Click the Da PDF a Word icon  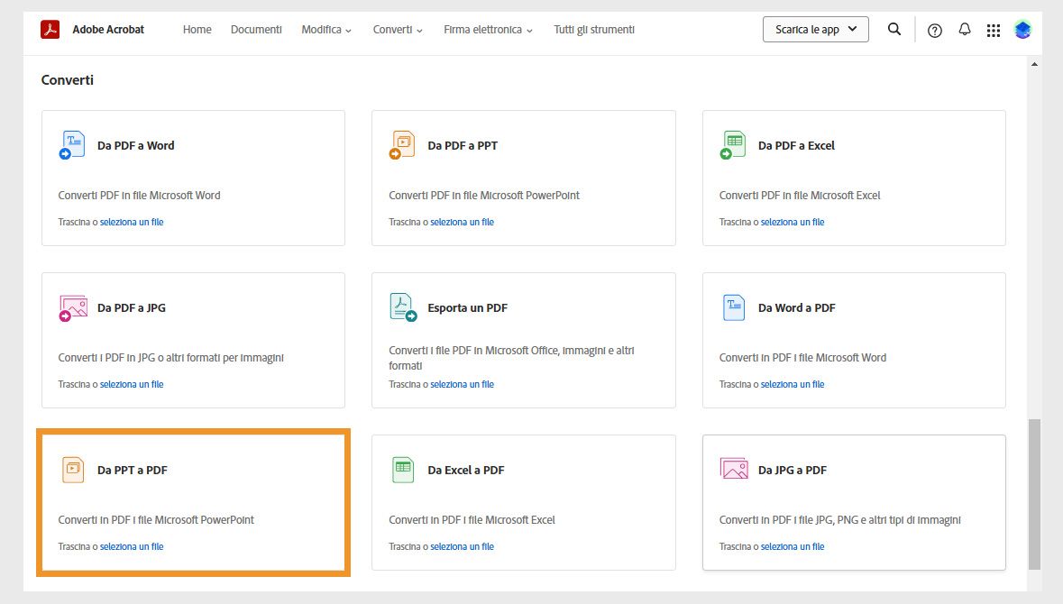tap(72, 145)
